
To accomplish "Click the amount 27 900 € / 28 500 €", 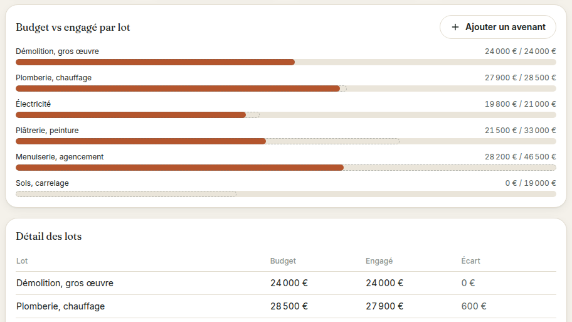I will (x=520, y=78).
